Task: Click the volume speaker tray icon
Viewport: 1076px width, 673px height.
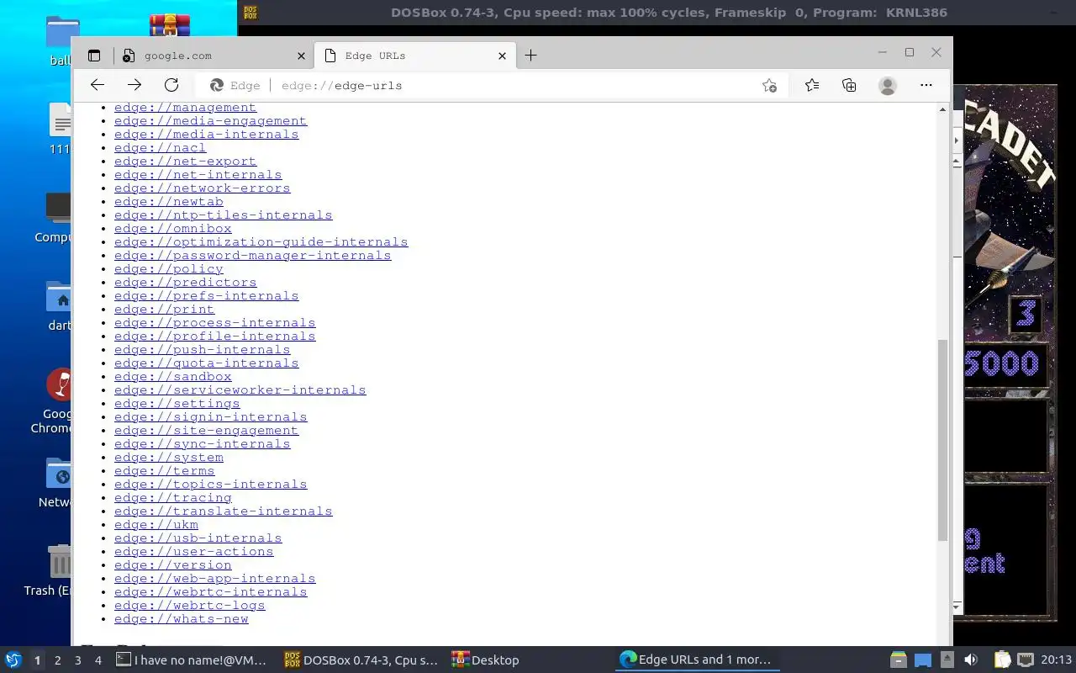Action: click(971, 660)
